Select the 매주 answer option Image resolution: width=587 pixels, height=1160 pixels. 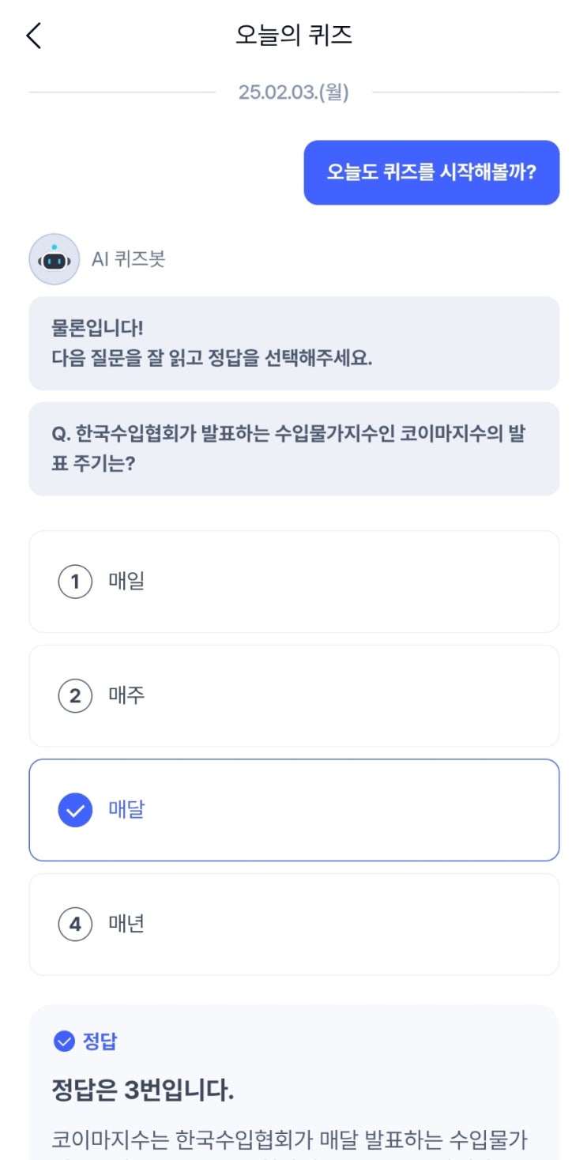pos(294,696)
